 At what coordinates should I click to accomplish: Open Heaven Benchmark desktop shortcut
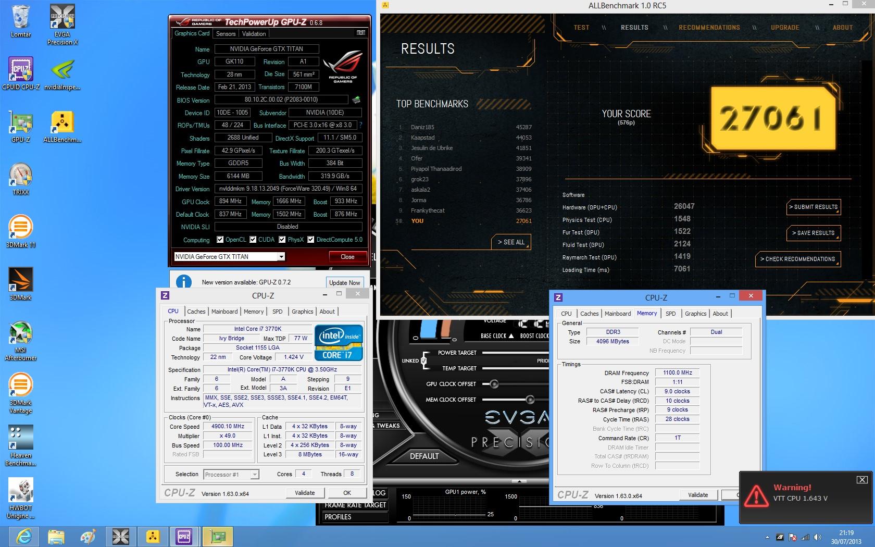21,446
